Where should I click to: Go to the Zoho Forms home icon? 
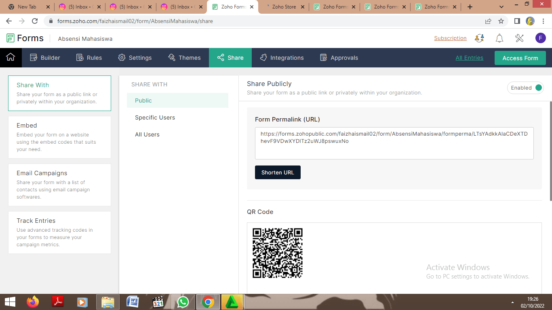(x=11, y=58)
